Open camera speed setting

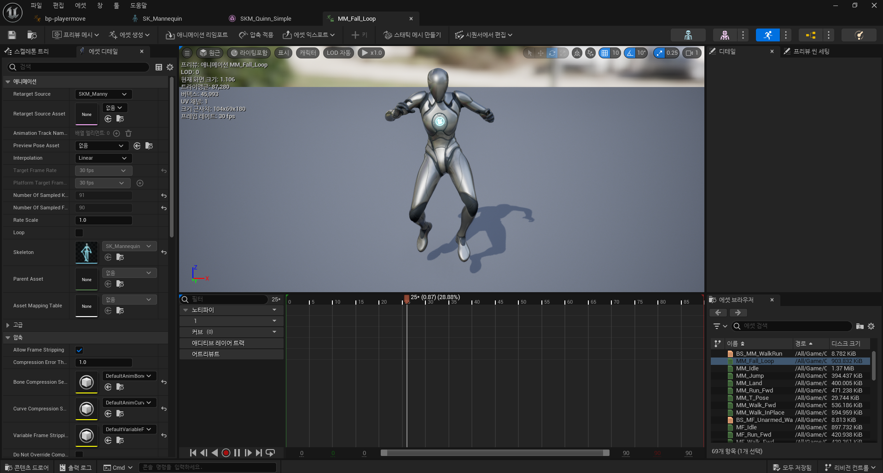[x=692, y=53]
